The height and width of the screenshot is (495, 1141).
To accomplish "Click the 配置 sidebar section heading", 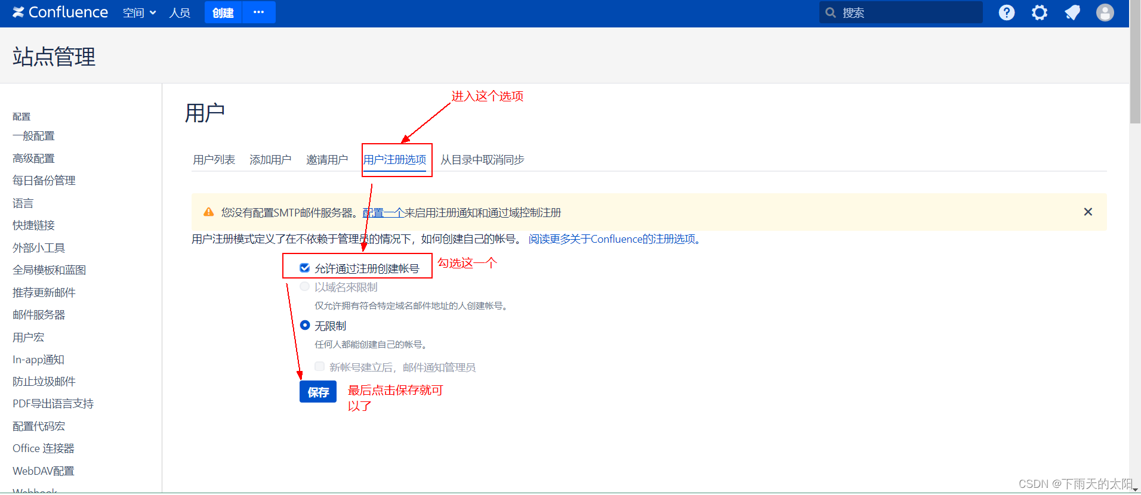I will pos(21,116).
